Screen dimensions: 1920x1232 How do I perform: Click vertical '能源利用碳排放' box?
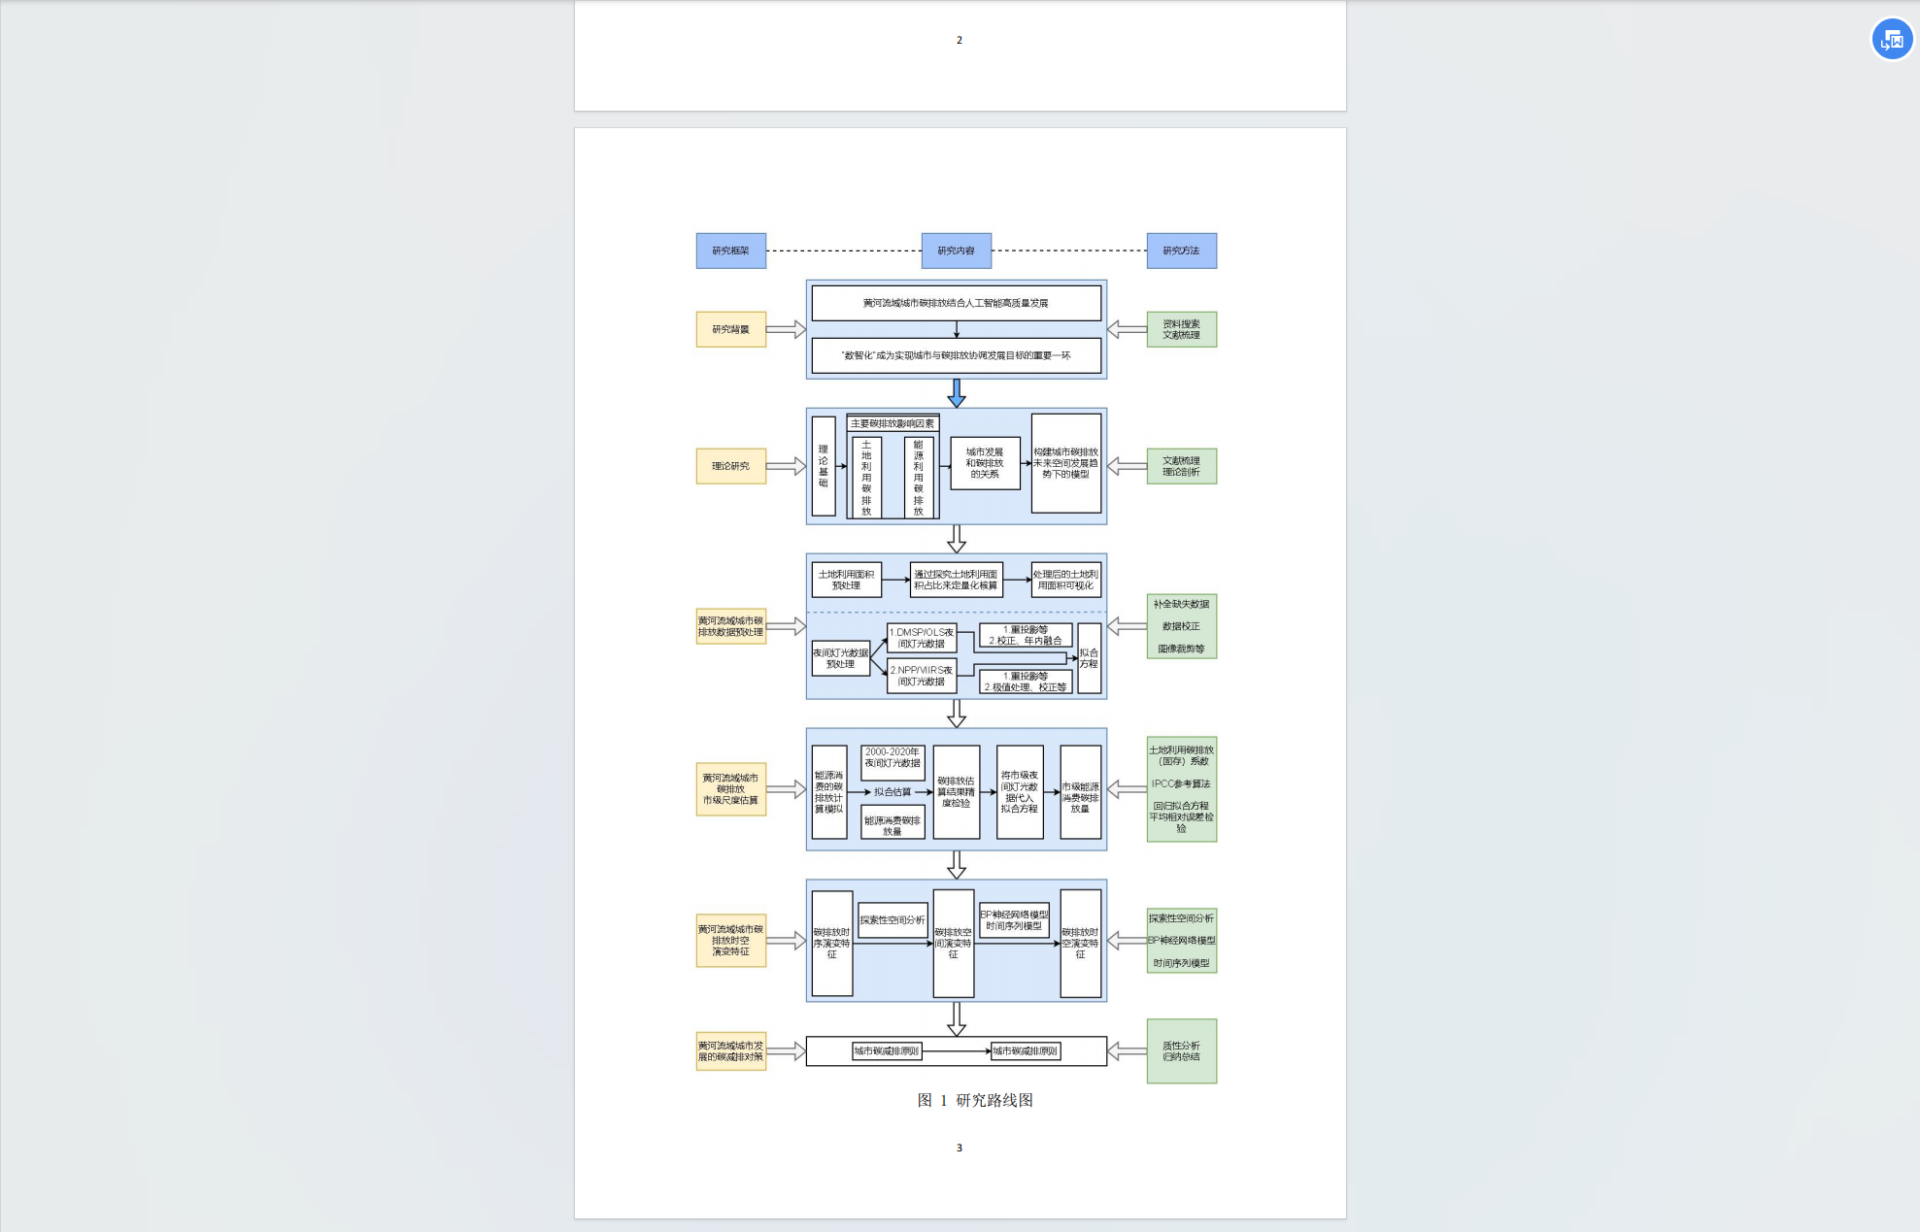pyautogui.click(x=919, y=478)
